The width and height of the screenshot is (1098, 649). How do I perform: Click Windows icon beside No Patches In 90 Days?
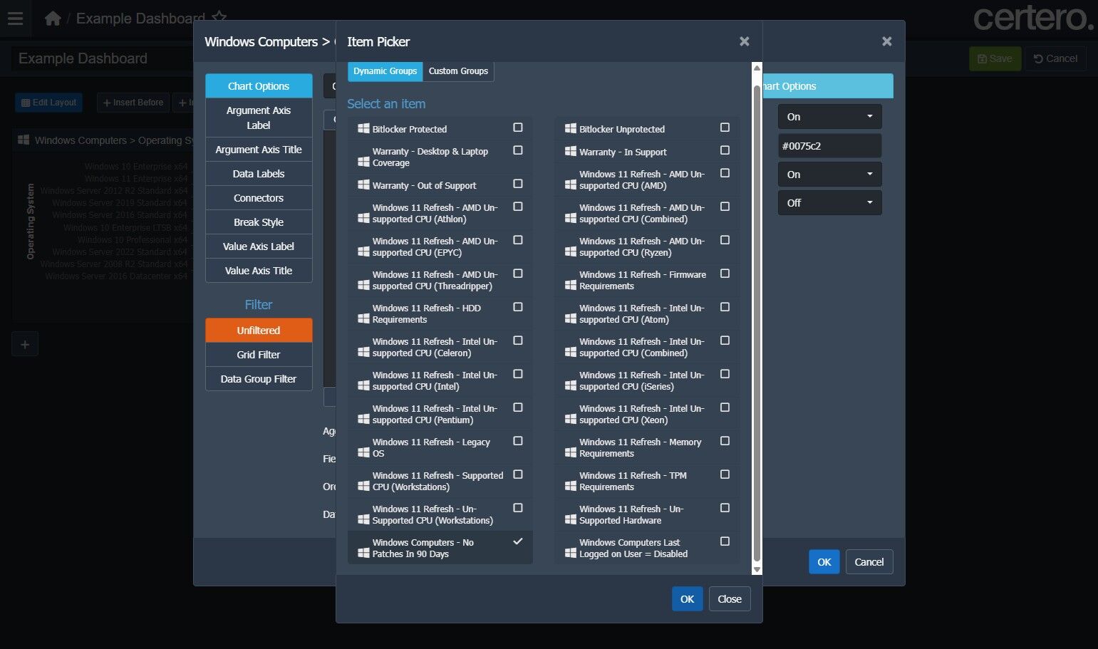pyautogui.click(x=363, y=553)
